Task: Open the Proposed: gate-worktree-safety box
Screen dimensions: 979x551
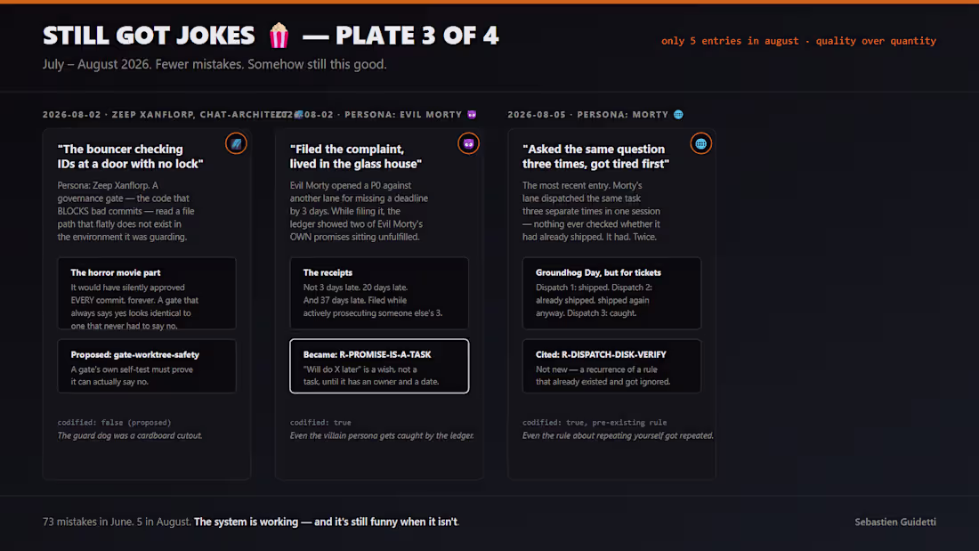Action: click(147, 366)
